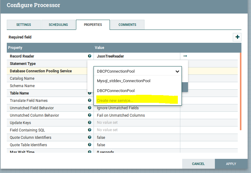The height and width of the screenshot is (173, 251).
Task: Open the Comments tab
Action: coord(127,25)
